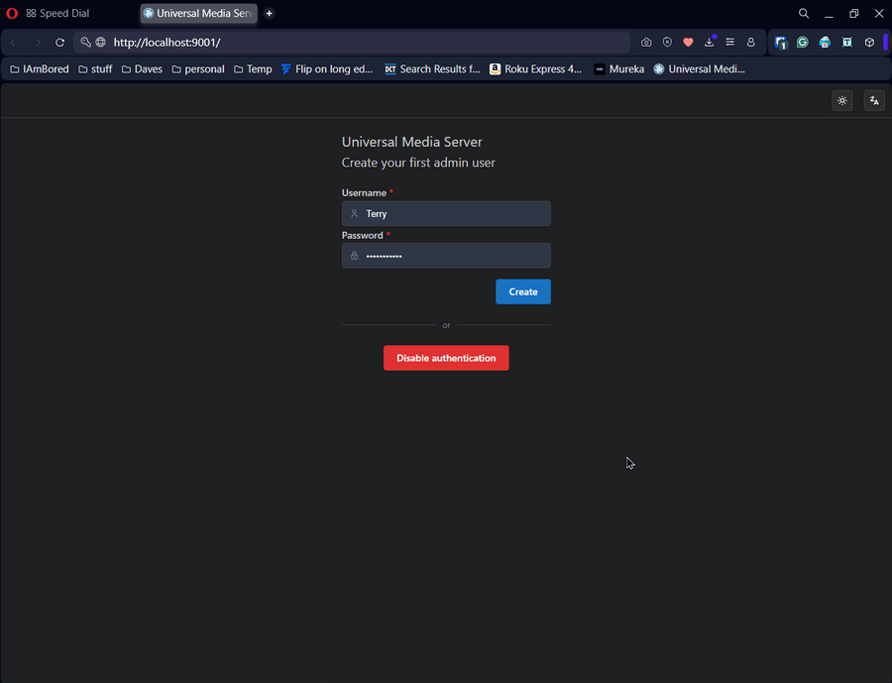Click the blue printer-like extension icon

(x=825, y=42)
